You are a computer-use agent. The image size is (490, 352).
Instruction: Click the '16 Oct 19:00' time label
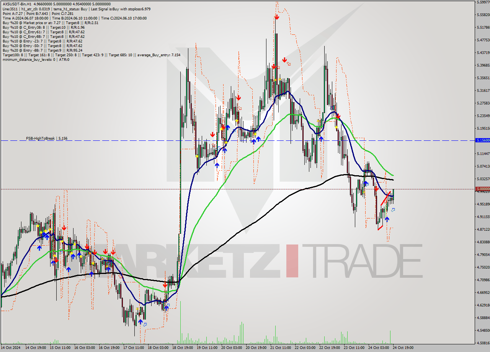tap(109, 348)
